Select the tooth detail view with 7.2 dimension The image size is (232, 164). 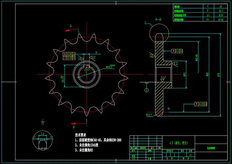pyautogui.click(x=42, y=141)
